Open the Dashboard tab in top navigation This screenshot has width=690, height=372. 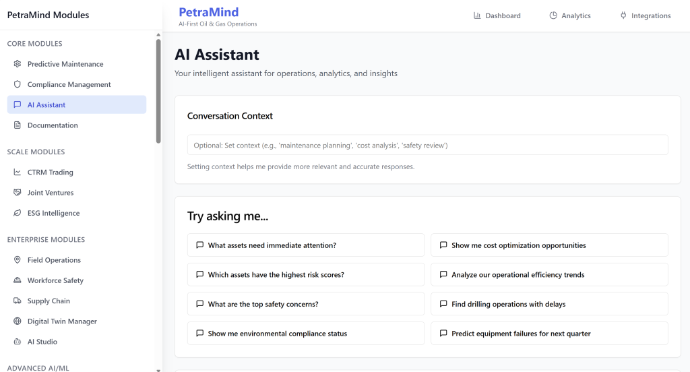(497, 15)
